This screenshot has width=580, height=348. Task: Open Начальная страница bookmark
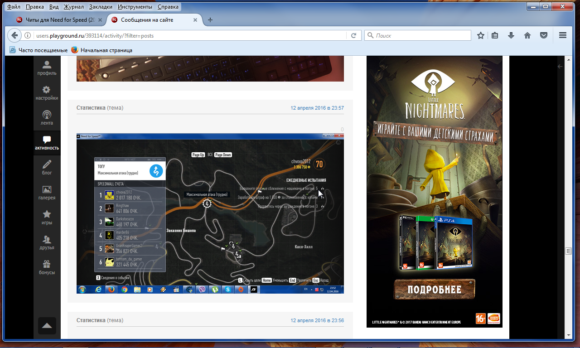[x=102, y=50]
